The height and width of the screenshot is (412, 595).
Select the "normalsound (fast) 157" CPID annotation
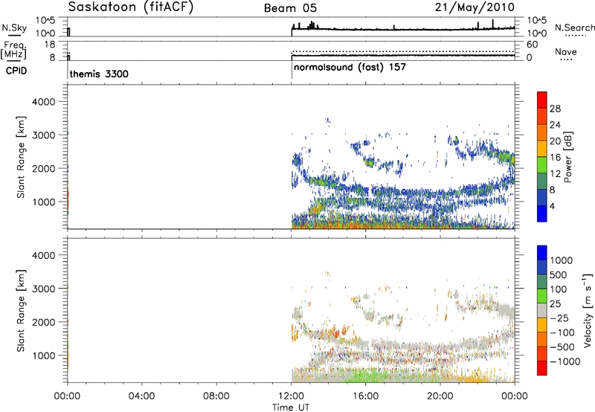click(350, 68)
